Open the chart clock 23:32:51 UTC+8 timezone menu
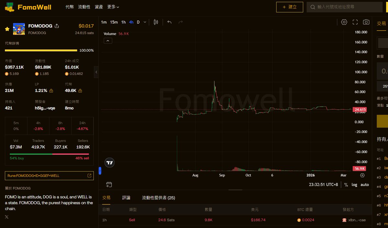The width and height of the screenshot is (388, 228). 323,185
